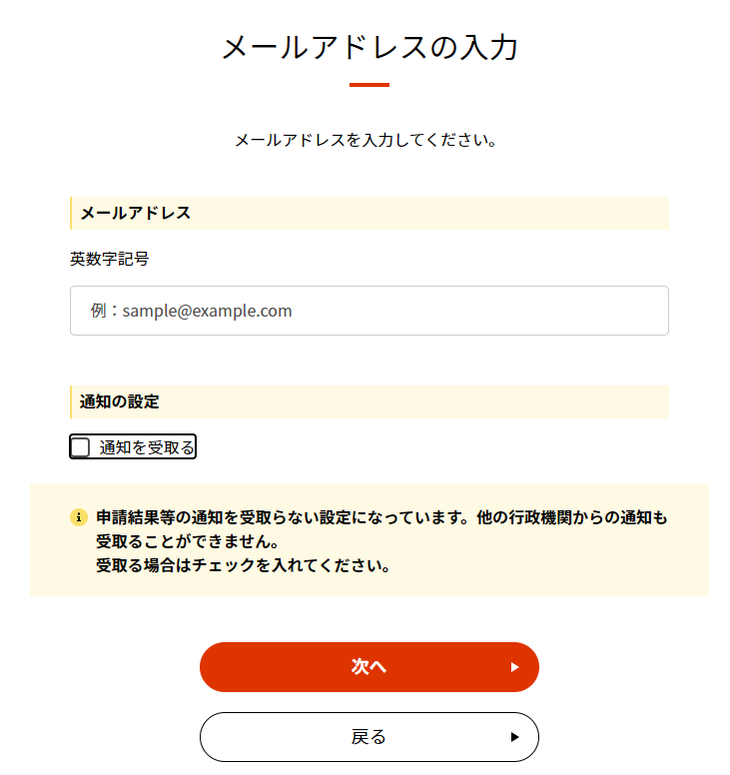This screenshot has width=730, height=775.
Task: Click the yellow info icon in the notice
Action: coord(79,517)
